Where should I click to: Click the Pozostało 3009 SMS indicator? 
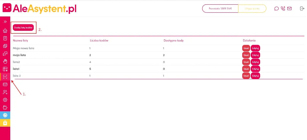point(220,9)
